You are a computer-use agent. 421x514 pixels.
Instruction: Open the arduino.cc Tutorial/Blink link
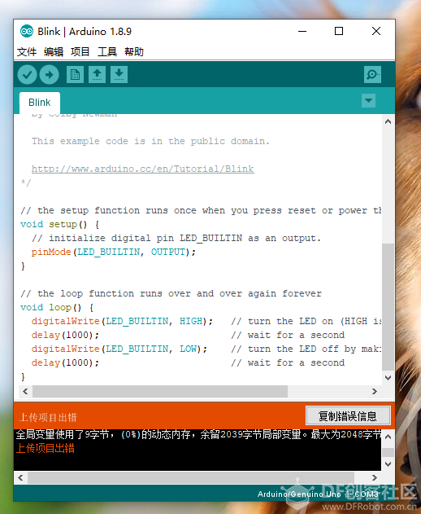point(142,169)
